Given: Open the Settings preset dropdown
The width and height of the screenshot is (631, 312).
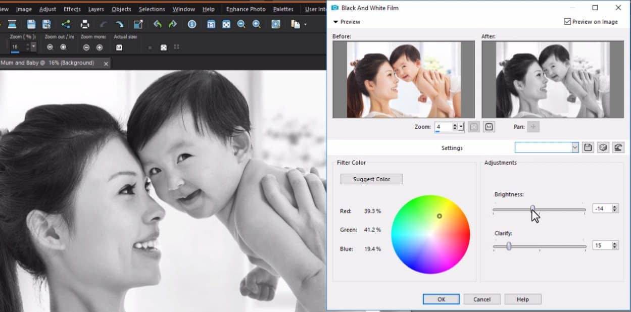Looking at the screenshot, I should click(575, 147).
